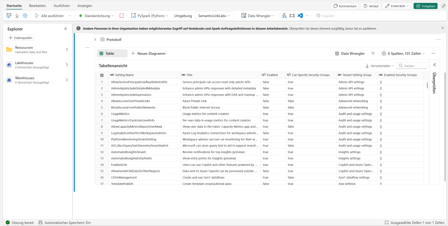Select AllowAccessOverPrivateLinks cell
This screenshot has width=448, height=226.
point(143,101)
